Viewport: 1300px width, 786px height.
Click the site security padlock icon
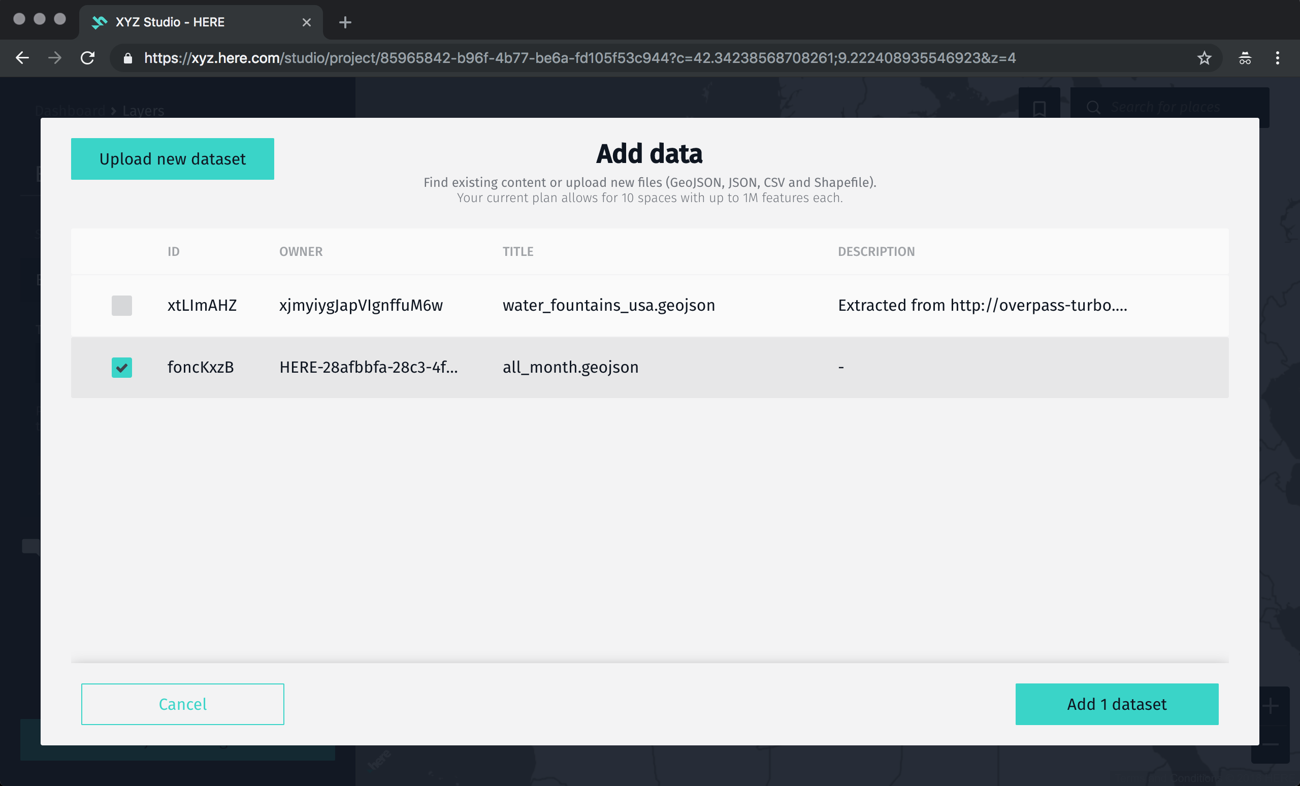click(x=127, y=58)
